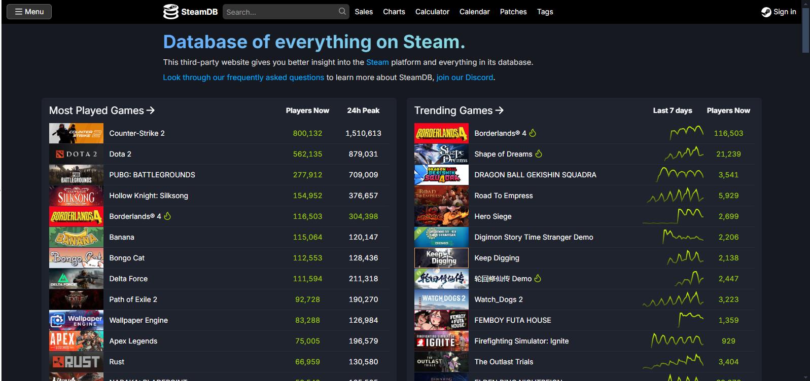Click the Steam icon beside Sign in
Screen dimensions: 810x381
(x=766, y=12)
